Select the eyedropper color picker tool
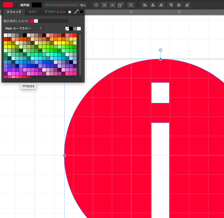224x218 pixels. pos(76,12)
